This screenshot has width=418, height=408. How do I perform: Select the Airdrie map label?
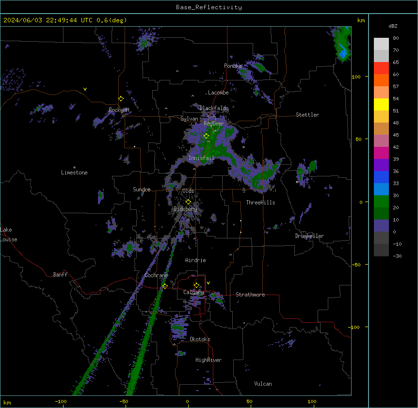click(x=195, y=260)
